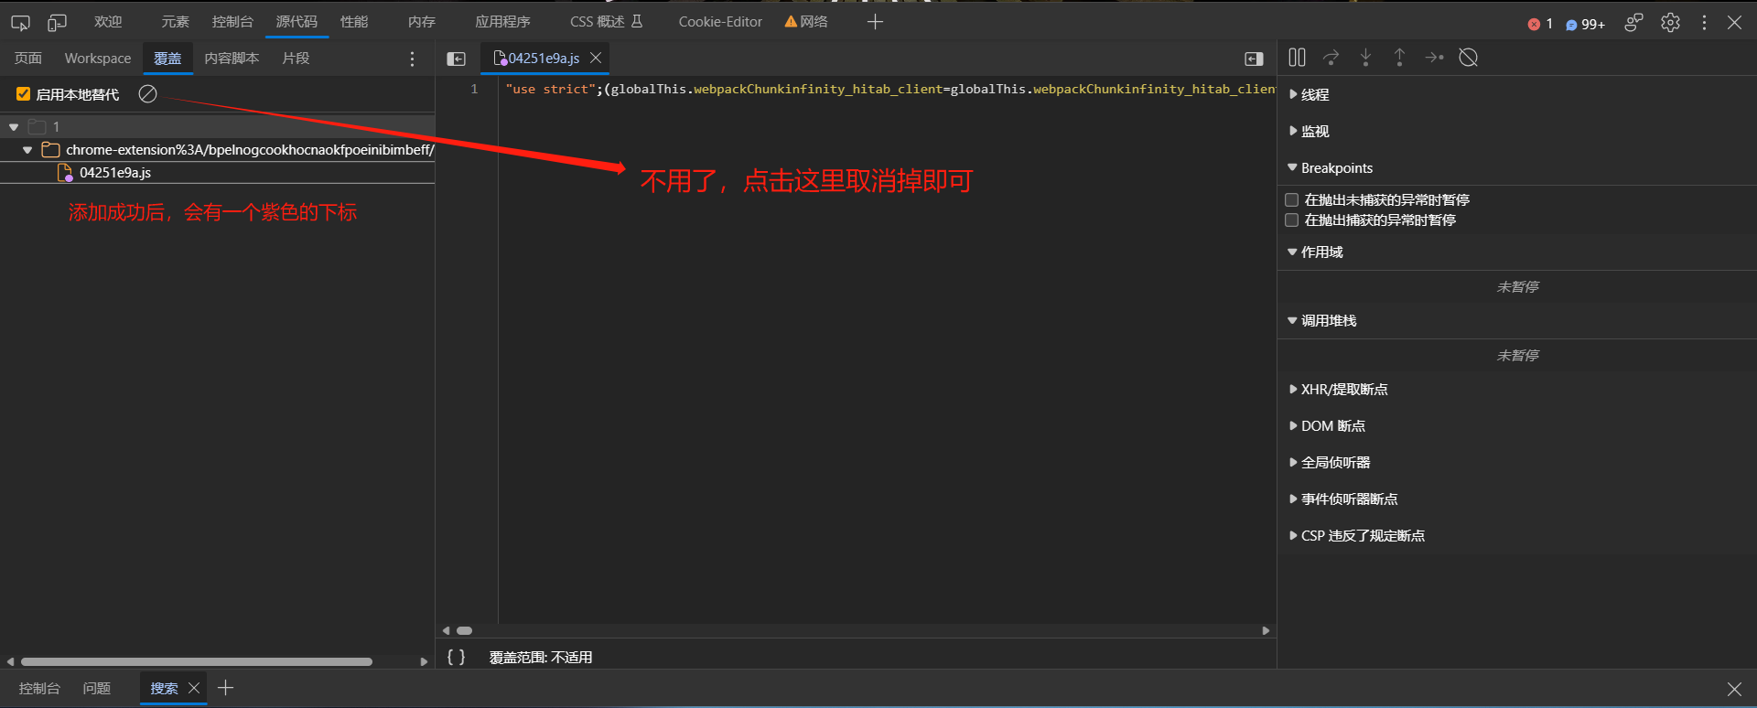Activate the inspect element picker icon

20,22
